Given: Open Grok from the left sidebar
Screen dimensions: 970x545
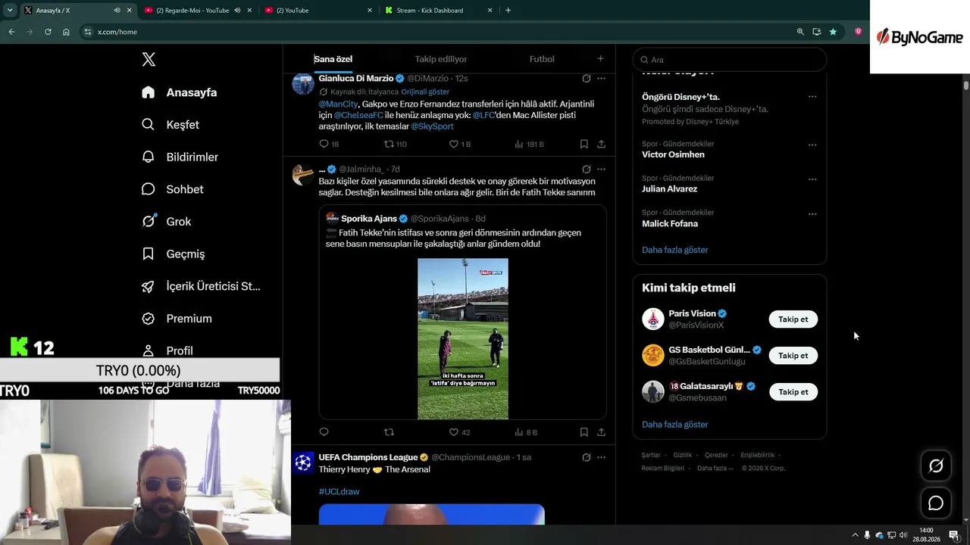Looking at the screenshot, I should click(x=166, y=222).
